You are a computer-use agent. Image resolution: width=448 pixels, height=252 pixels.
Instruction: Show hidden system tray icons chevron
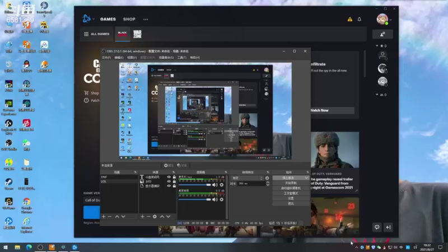point(356,248)
